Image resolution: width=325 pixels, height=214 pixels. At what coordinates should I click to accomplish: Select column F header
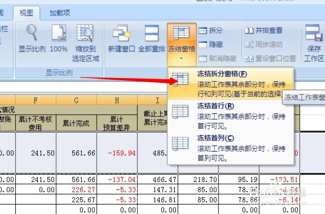coord(36,100)
